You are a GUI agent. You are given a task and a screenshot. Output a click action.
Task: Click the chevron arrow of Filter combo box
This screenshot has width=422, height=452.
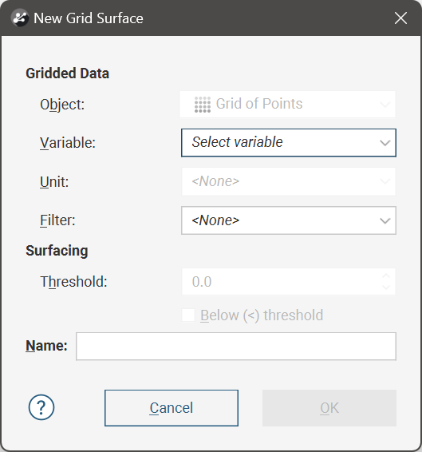(385, 221)
